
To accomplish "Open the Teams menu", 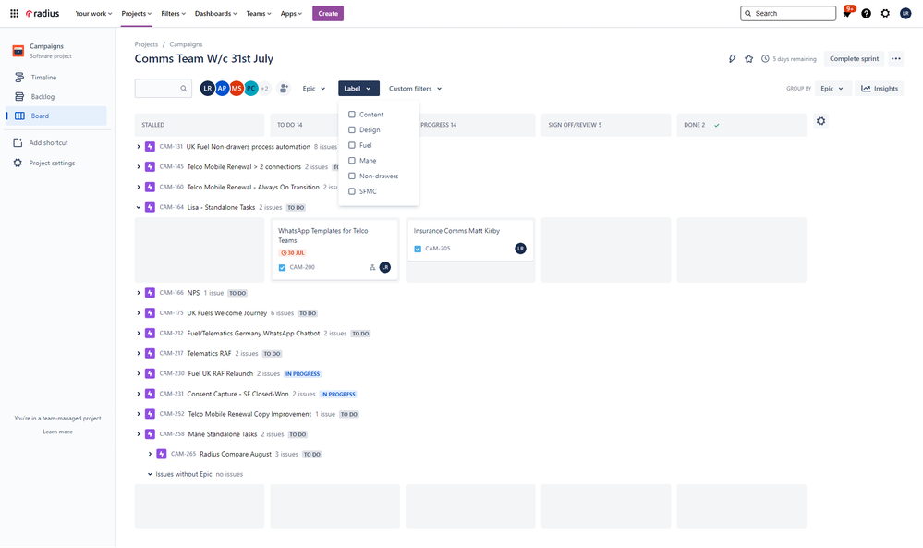I will [x=259, y=13].
